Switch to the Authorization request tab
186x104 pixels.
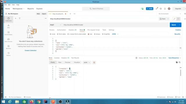[61, 30]
